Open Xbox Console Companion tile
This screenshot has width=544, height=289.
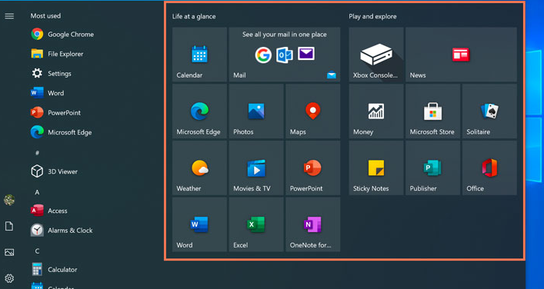point(376,55)
